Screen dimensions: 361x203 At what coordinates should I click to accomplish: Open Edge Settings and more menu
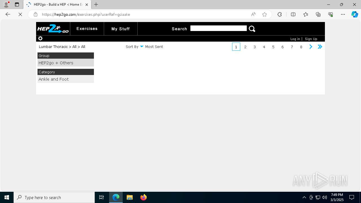tap(343, 14)
